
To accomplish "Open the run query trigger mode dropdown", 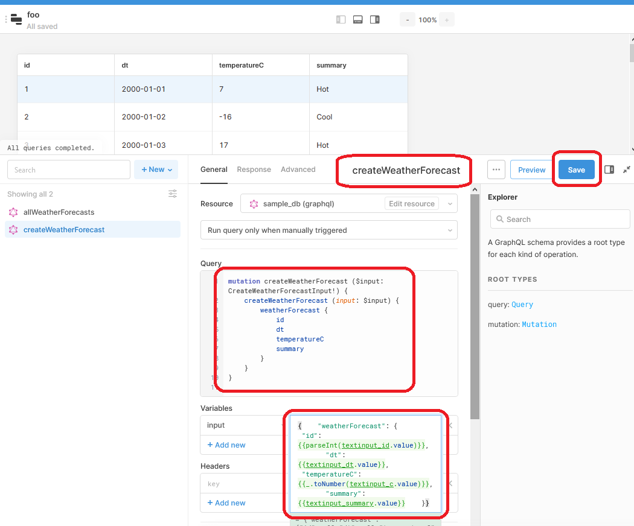I will 328,230.
